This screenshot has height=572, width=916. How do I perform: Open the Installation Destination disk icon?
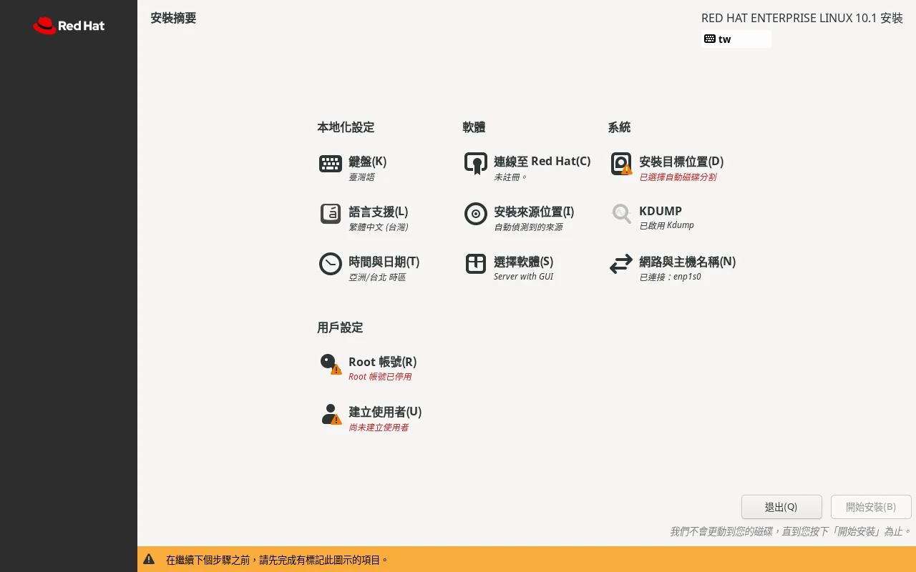pyautogui.click(x=620, y=164)
